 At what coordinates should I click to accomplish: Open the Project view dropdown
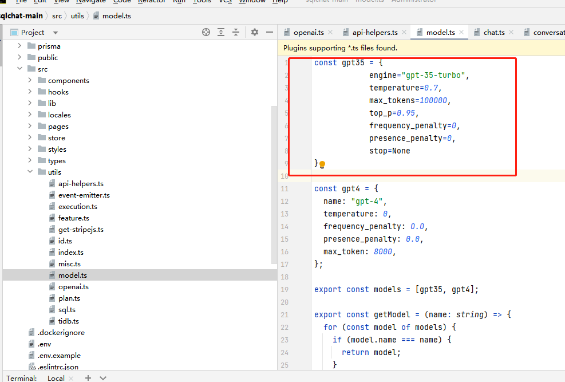click(x=56, y=33)
